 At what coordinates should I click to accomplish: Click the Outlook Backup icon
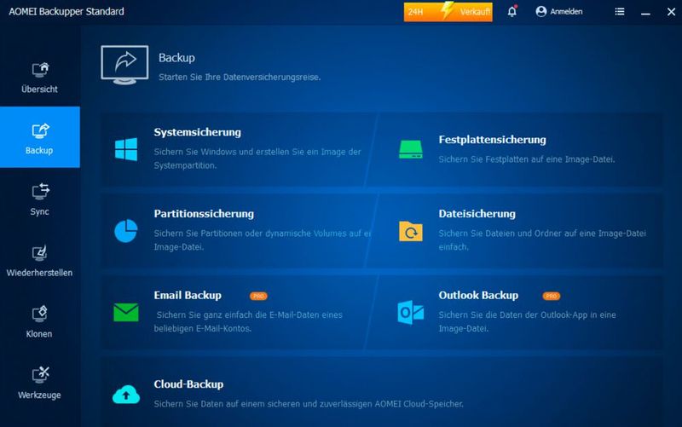tap(411, 312)
